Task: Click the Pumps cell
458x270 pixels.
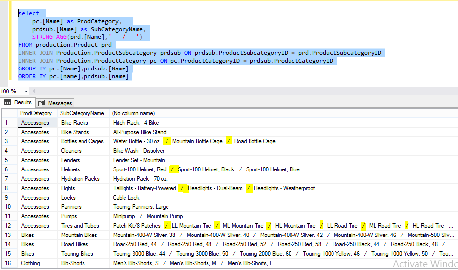Action: (x=83, y=216)
